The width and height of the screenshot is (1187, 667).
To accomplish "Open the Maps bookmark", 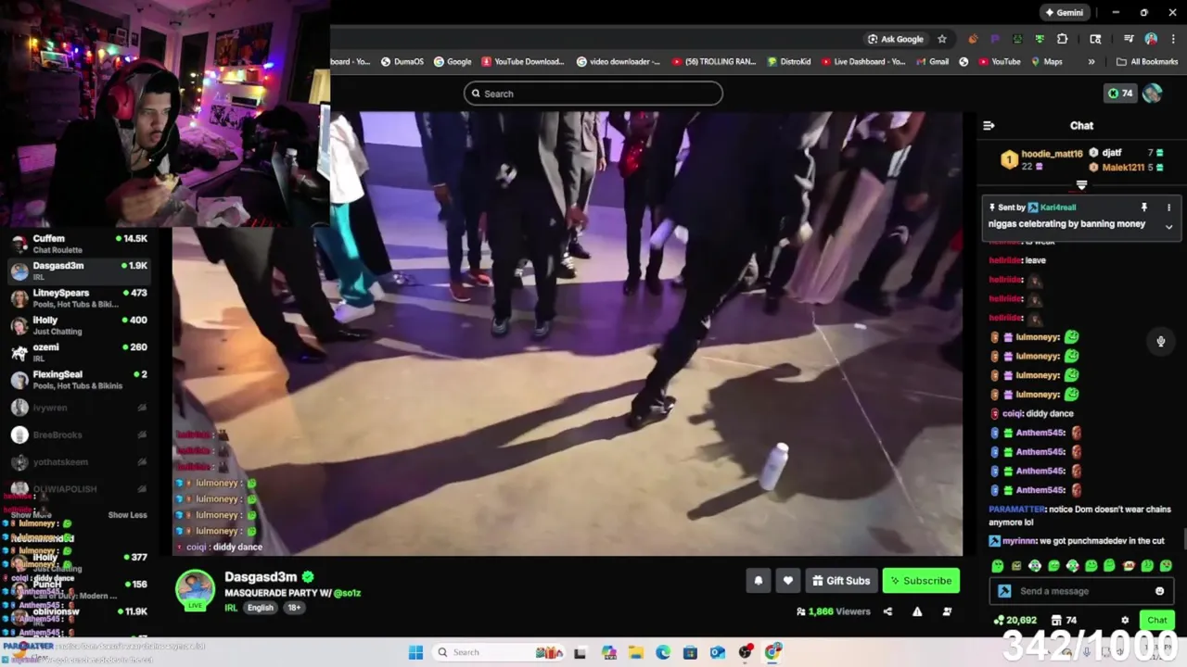I will click(1046, 62).
